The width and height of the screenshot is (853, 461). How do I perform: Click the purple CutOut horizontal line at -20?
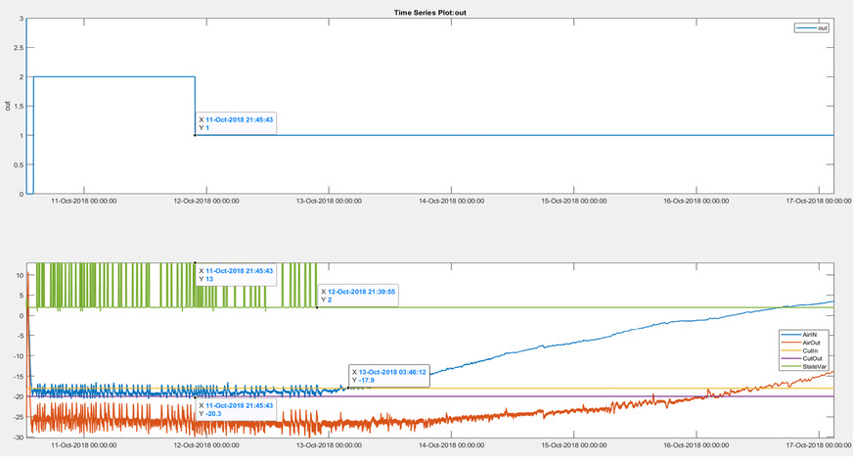coord(587,396)
